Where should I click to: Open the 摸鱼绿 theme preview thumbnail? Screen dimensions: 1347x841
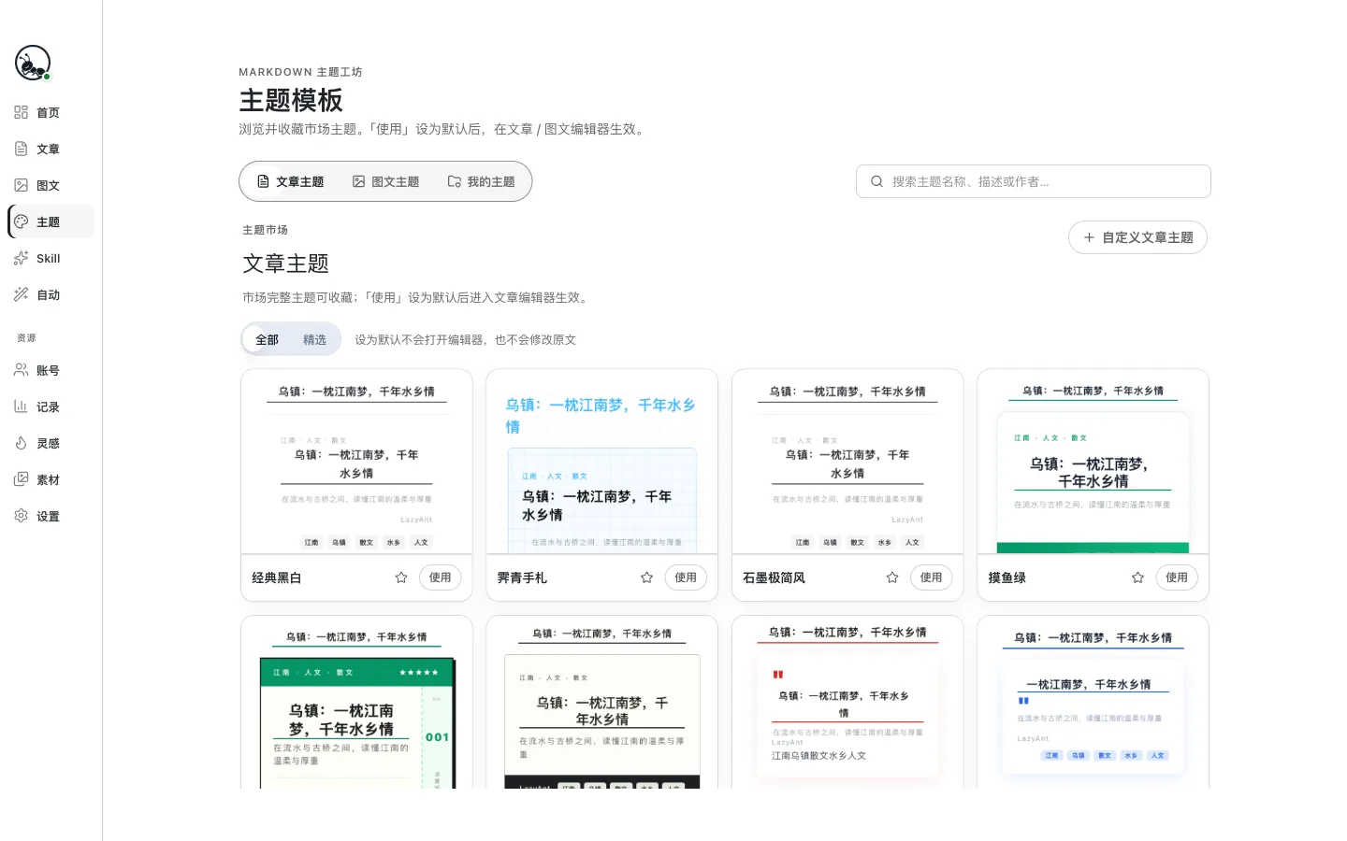coord(1094,462)
